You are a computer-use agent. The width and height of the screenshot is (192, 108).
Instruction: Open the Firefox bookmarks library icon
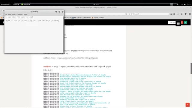[174, 14]
